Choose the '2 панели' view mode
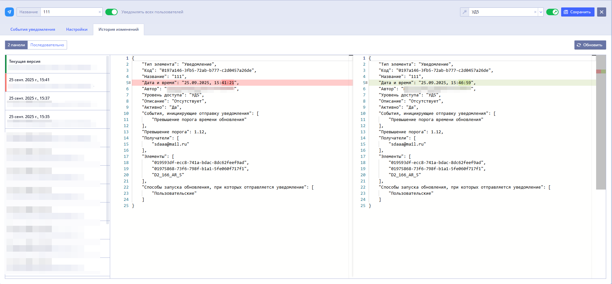 16,45
